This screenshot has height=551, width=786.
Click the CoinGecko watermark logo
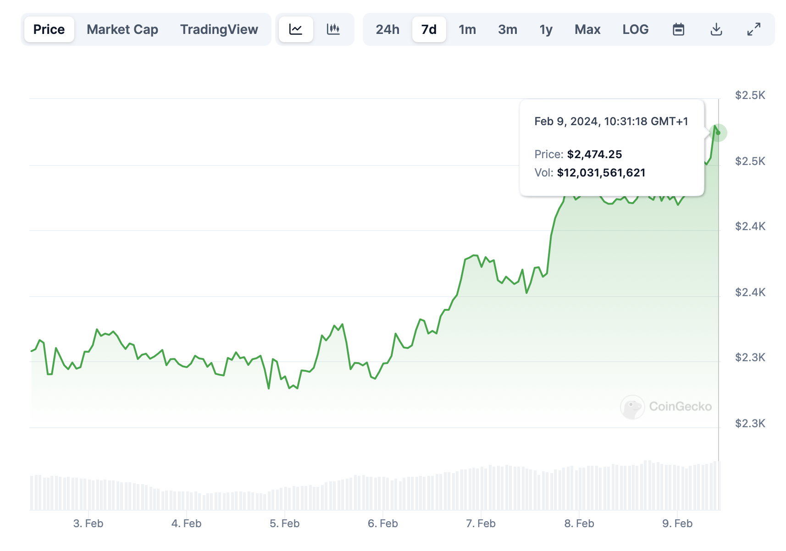[666, 407]
